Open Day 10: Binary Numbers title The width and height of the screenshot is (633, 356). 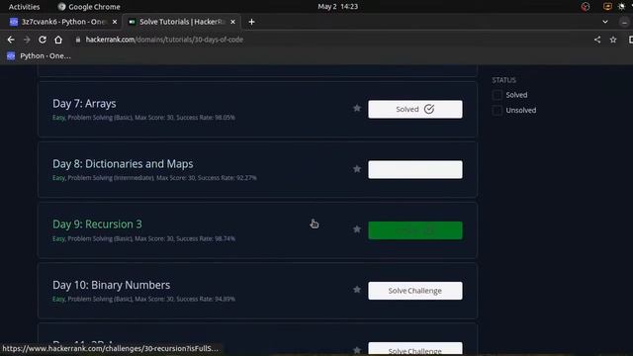coord(112,285)
